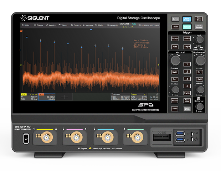Open the on-screen Measure menu in the top bar
This screenshot has width=221, height=171.
(x=88, y=25)
